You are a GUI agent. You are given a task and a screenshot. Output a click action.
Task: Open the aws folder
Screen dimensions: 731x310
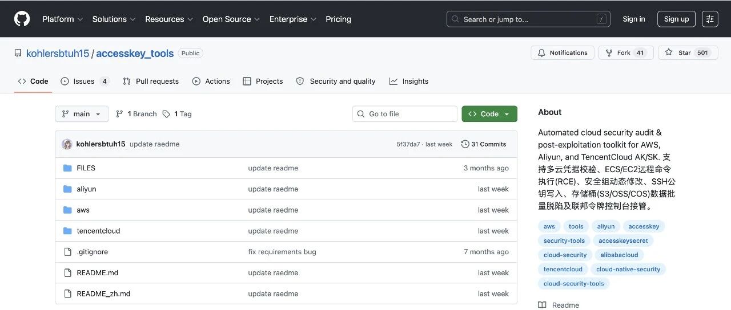tap(83, 210)
